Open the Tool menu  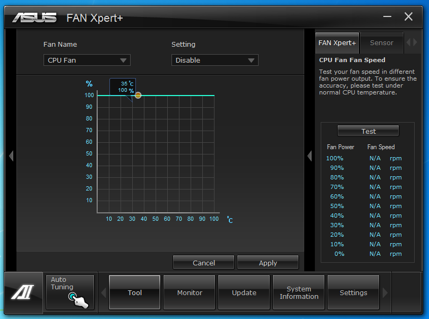tap(135, 292)
